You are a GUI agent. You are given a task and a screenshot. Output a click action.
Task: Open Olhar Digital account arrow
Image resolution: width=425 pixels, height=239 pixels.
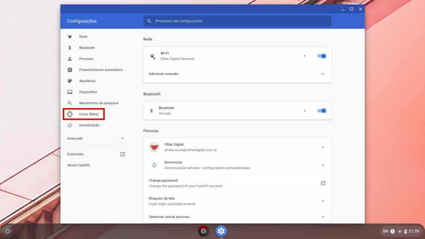point(323,148)
